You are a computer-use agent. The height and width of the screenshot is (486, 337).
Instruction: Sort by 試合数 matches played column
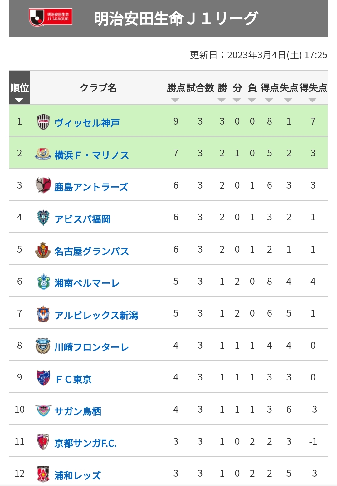tap(200, 88)
